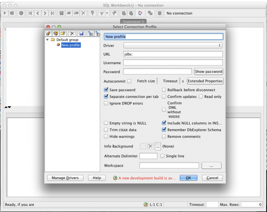Click the Password input field

point(158,71)
